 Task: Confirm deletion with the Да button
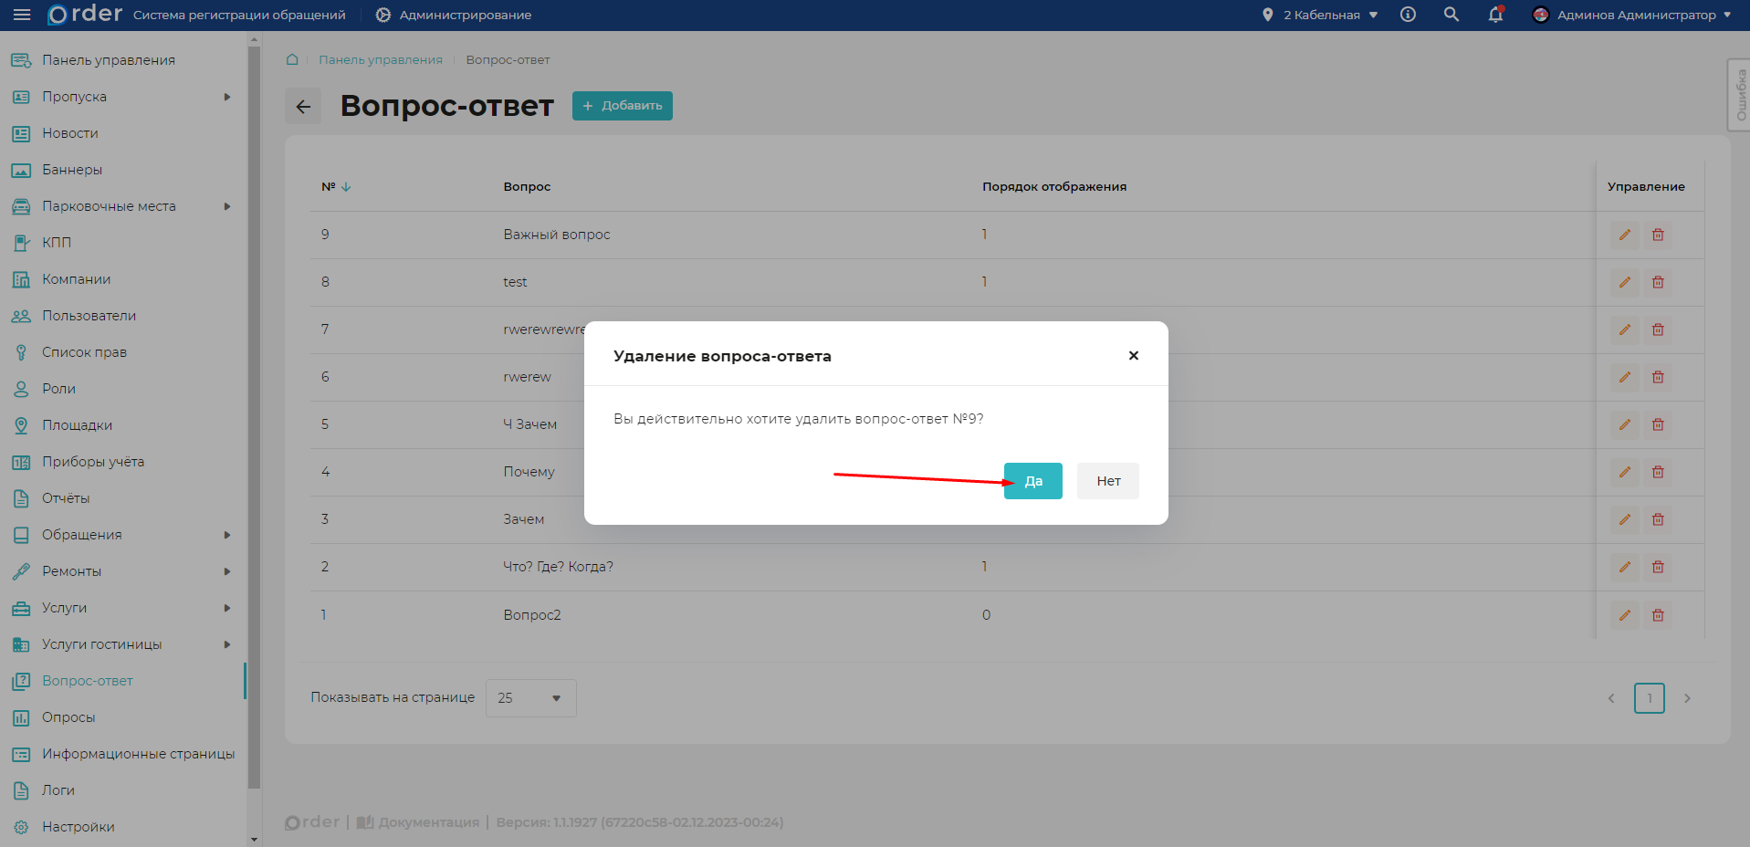1032,481
